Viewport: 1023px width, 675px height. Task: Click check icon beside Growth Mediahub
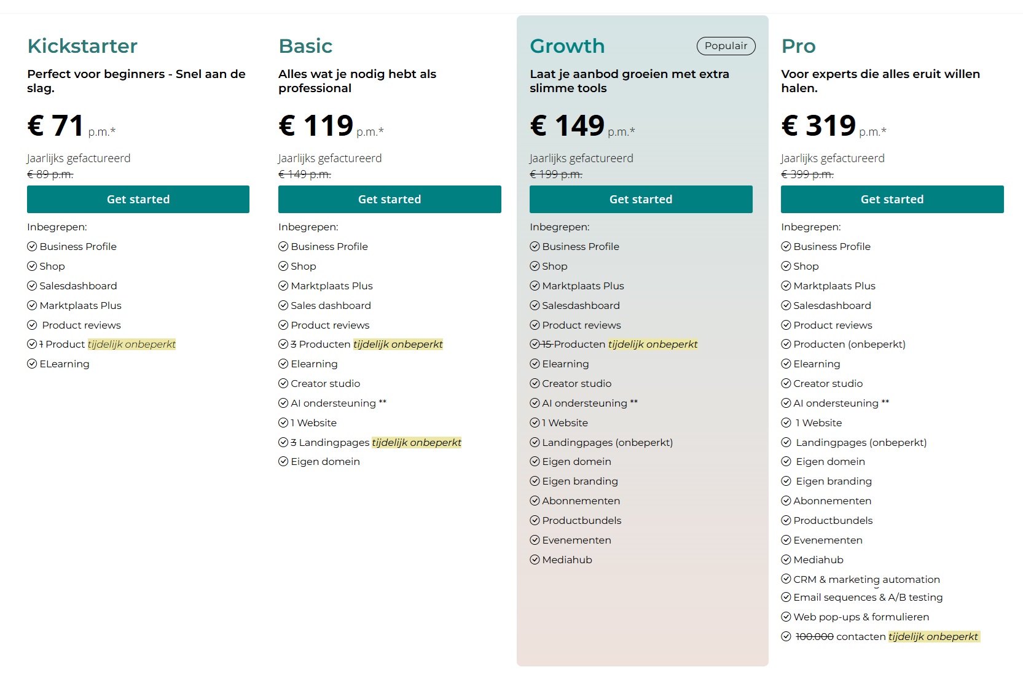tap(535, 560)
